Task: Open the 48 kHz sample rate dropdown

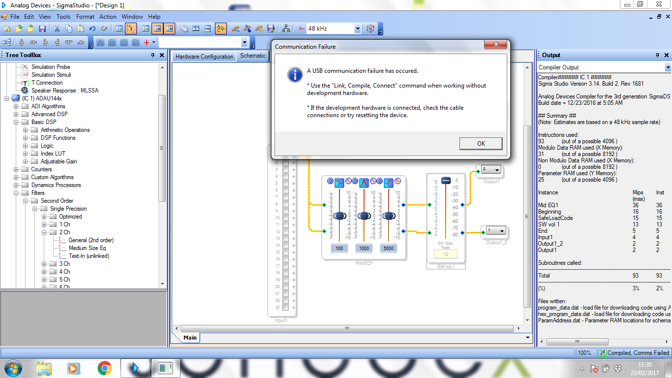Action: (x=358, y=29)
